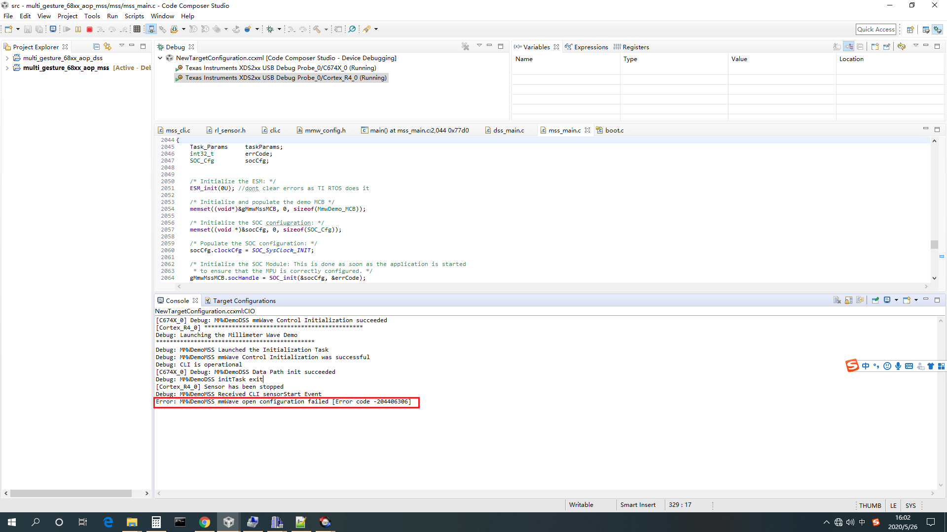
Task: Click the Variables view refresh arrows icon
Action: [x=902, y=47]
